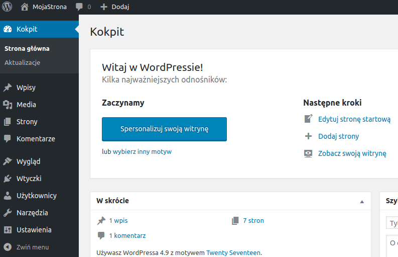The width and height of the screenshot is (398, 257).
Task: Click the Wygląd paintbrush icon
Action: (x=8, y=161)
